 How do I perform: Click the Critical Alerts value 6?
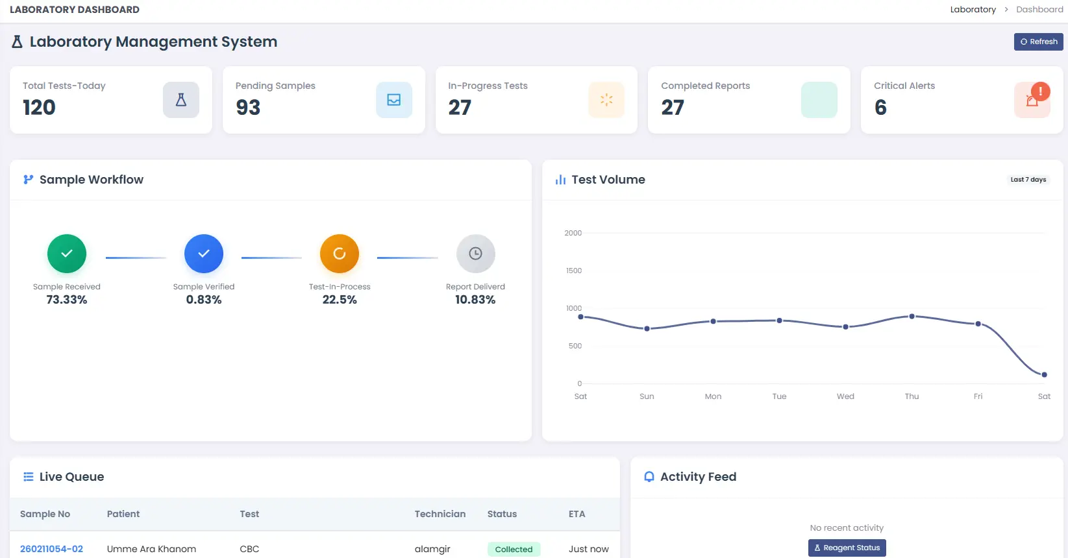tap(880, 107)
